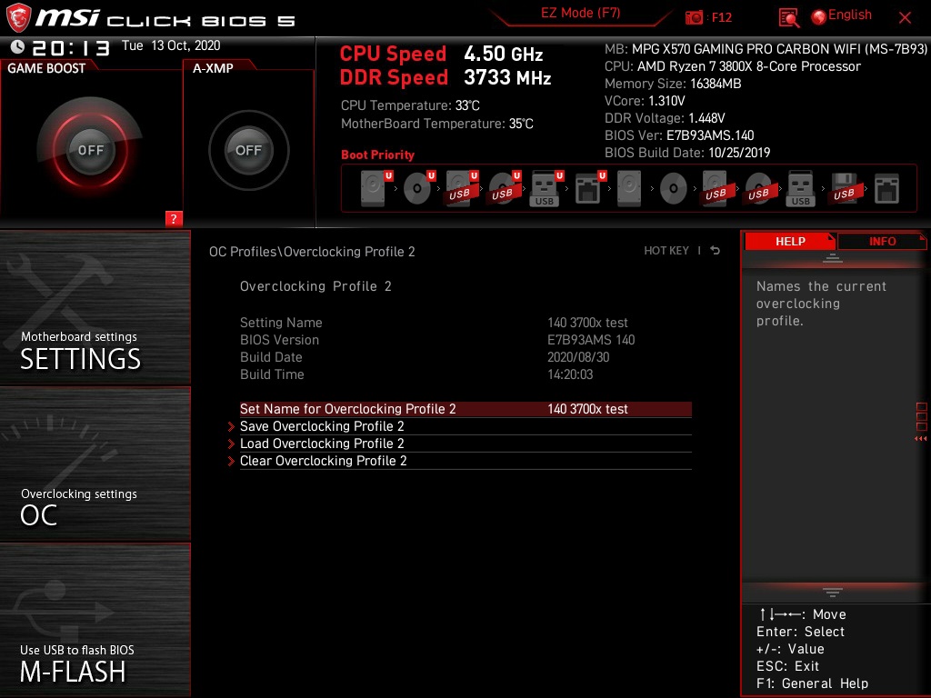Go back with the hot key return arrow
The height and width of the screenshot is (698, 931).
[x=715, y=251]
